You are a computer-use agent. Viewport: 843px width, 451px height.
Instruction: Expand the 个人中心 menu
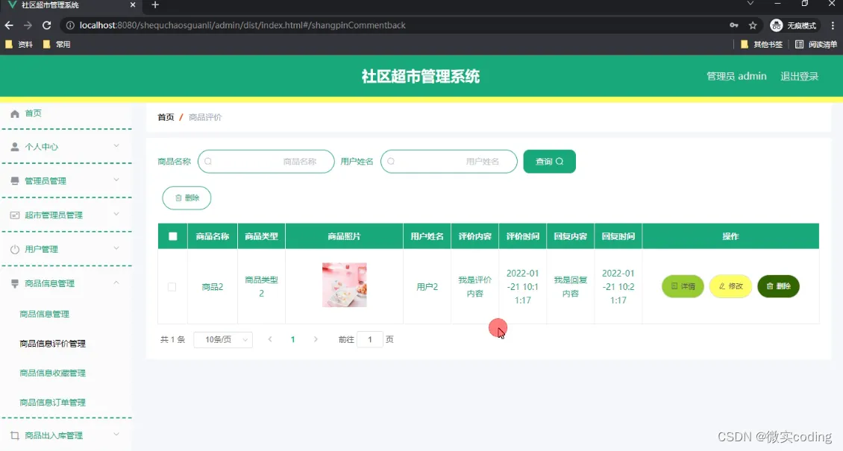tap(66, 147)
